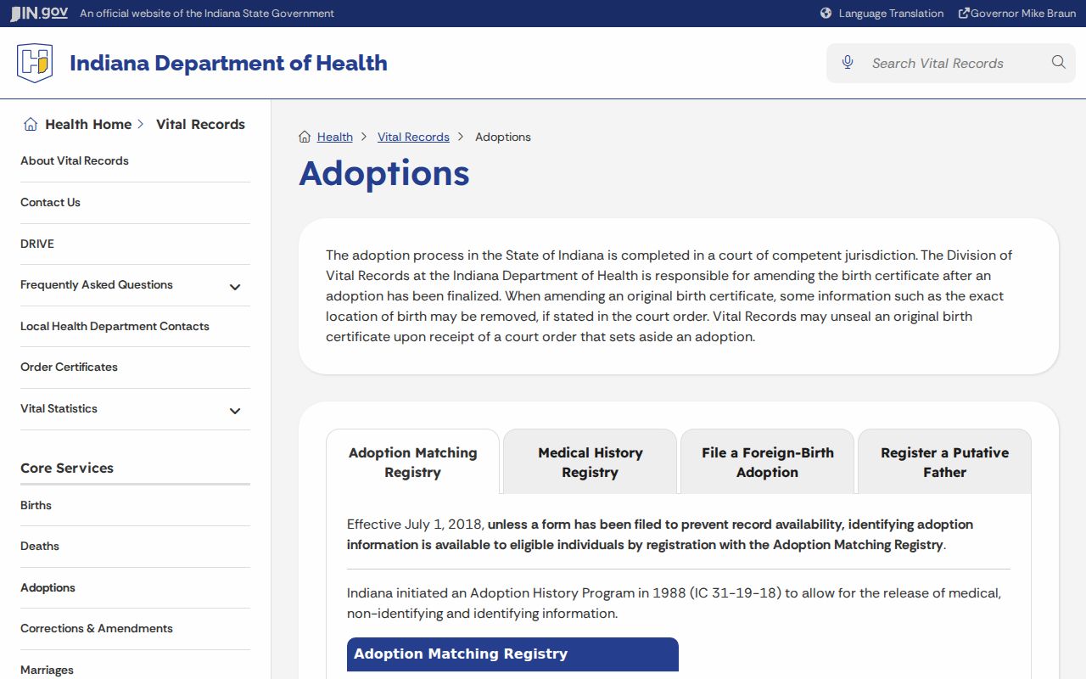Select the Adoption Matching Registry tab
The height and width of the screenshot is (679, 1086).
(x=412, y=462)
